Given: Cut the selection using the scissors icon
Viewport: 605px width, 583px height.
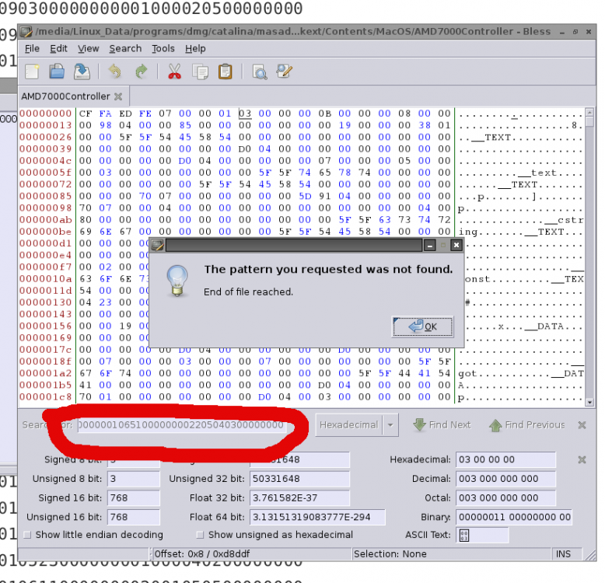Looking at the screenshot, I should pyautogui.click(x=174, y=72).
